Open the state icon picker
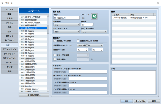Viewport: 161px width, 104px height. click(94, 16)
